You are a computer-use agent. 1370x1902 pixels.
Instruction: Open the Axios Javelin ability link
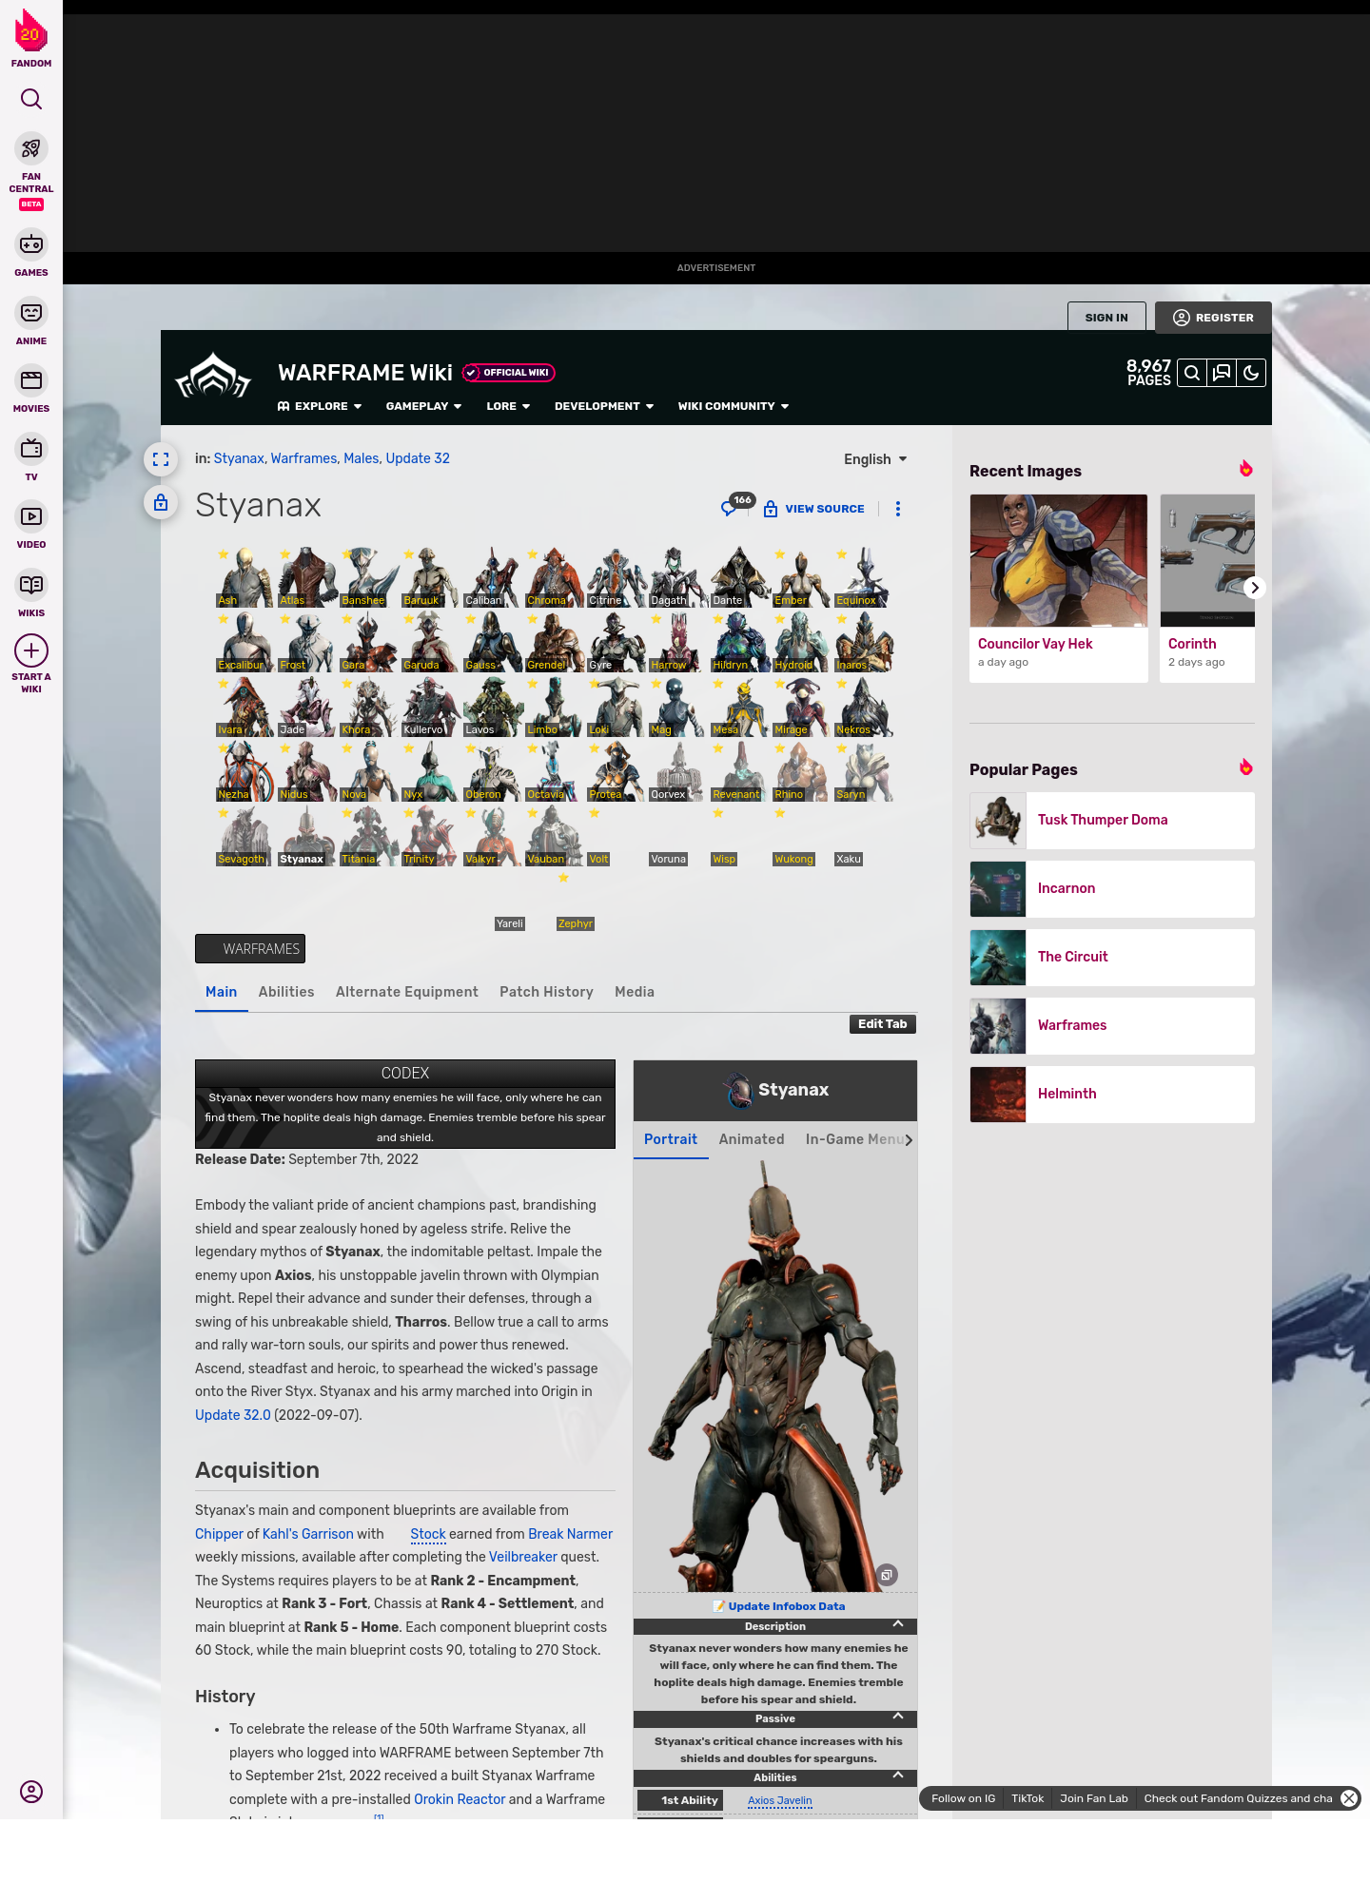point(780,1800)
